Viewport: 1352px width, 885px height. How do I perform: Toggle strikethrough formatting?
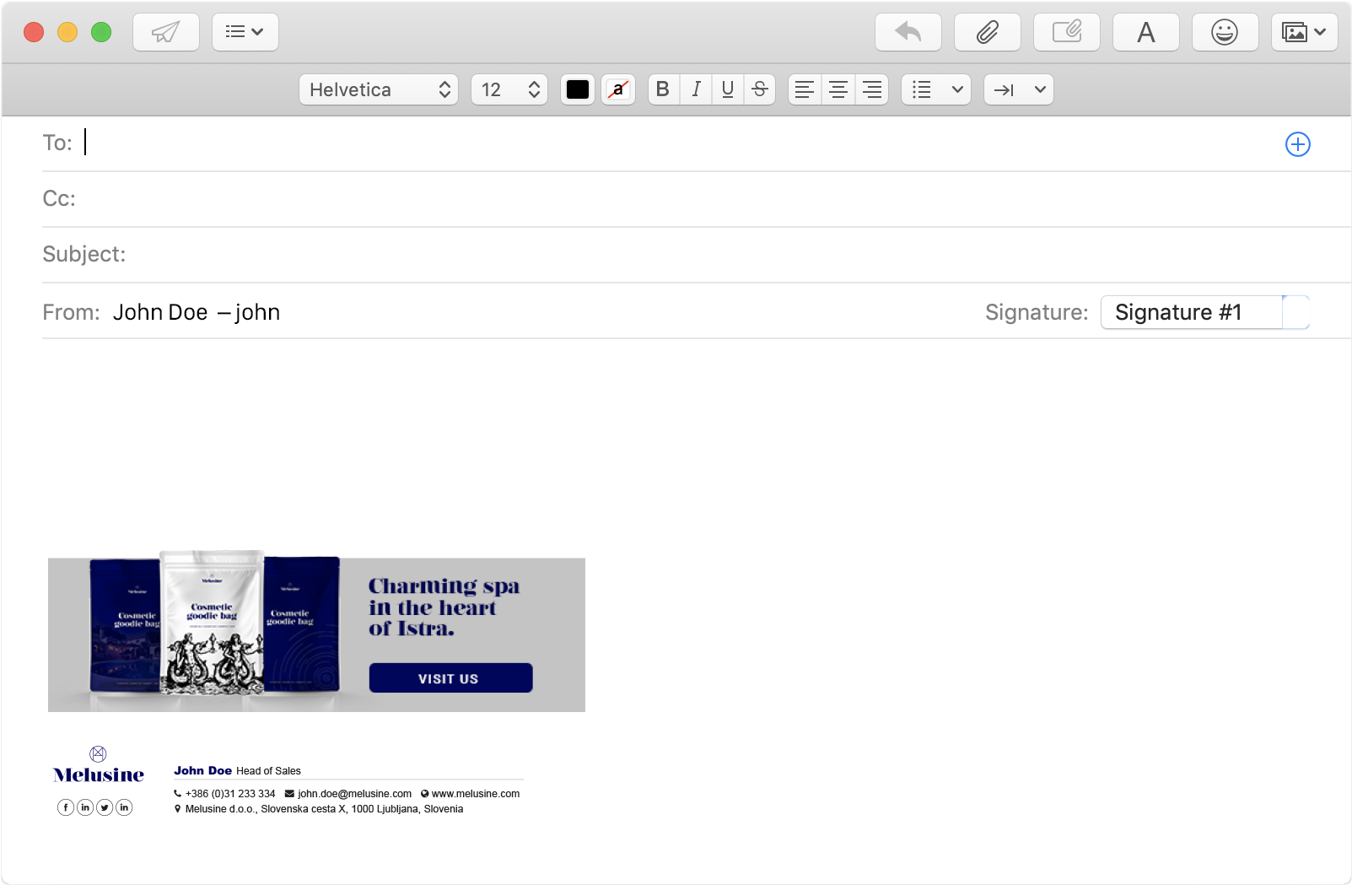tap(760, 89)
